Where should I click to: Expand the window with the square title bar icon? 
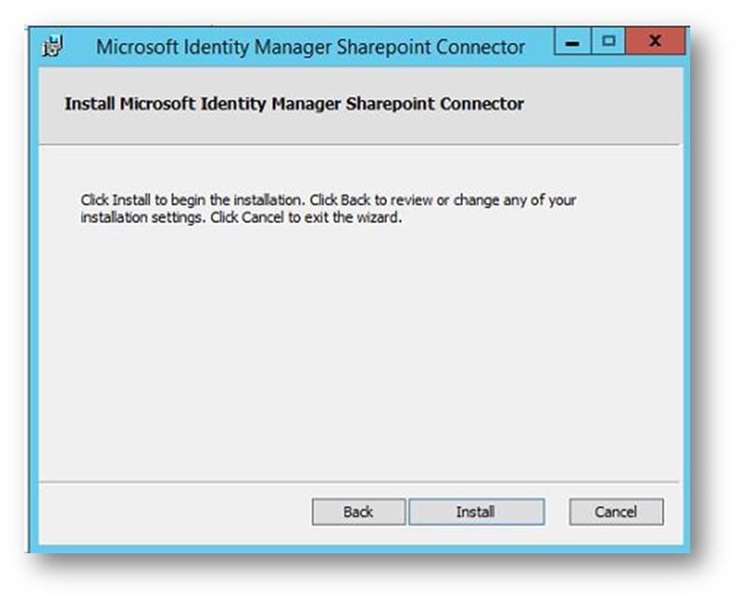[x=608, y=41]
